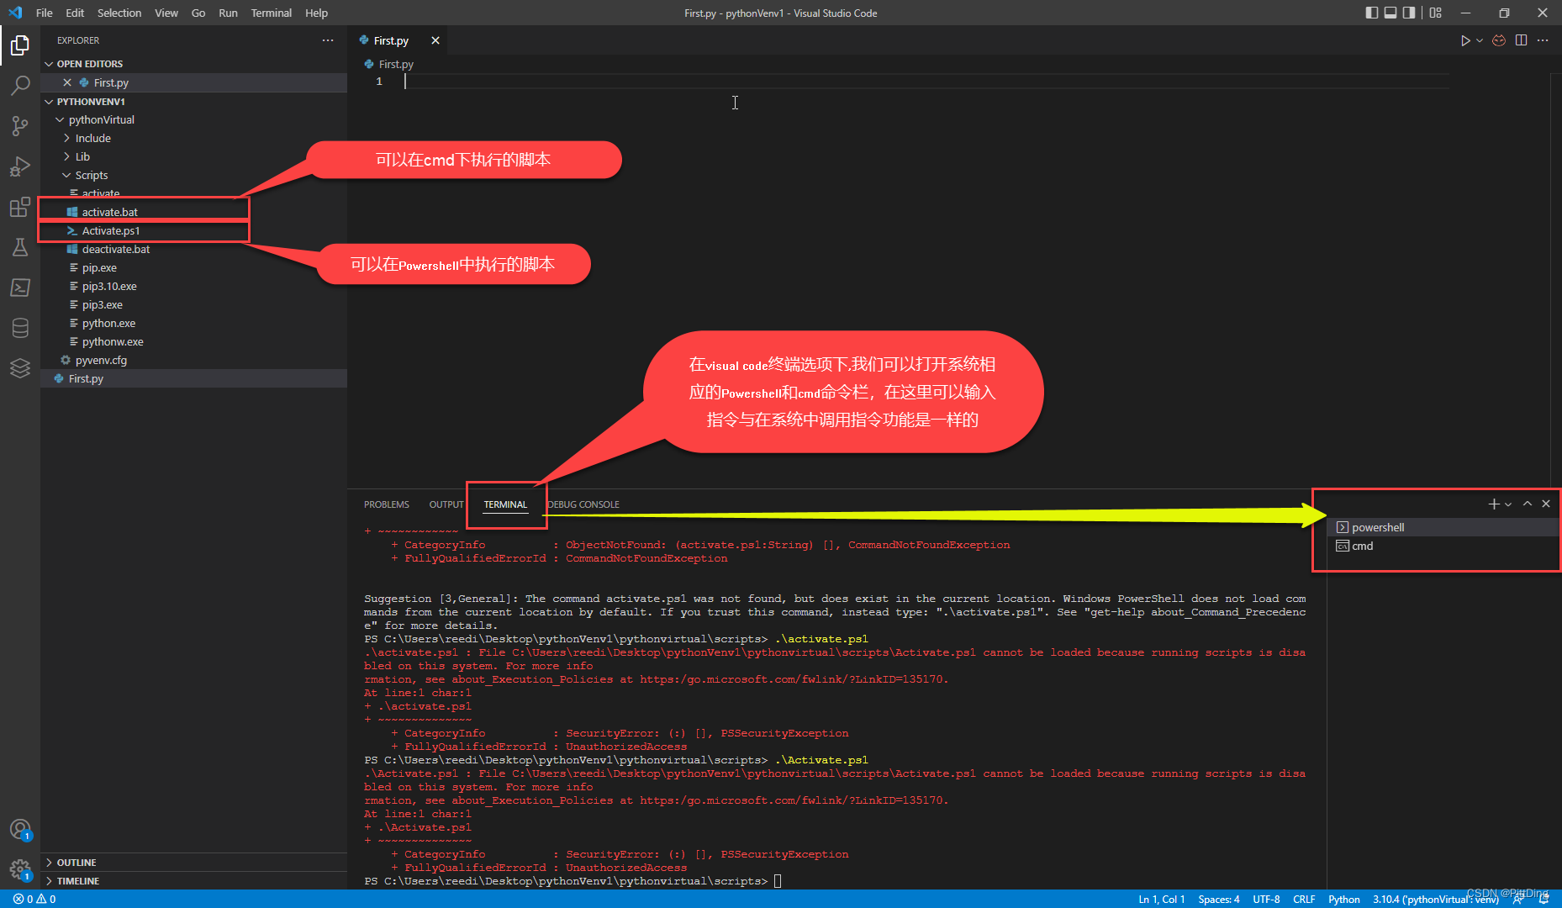Open the Run menu
Image resolution: width=1562 pixels, height=908 pixels.
[x=228, y=13]
